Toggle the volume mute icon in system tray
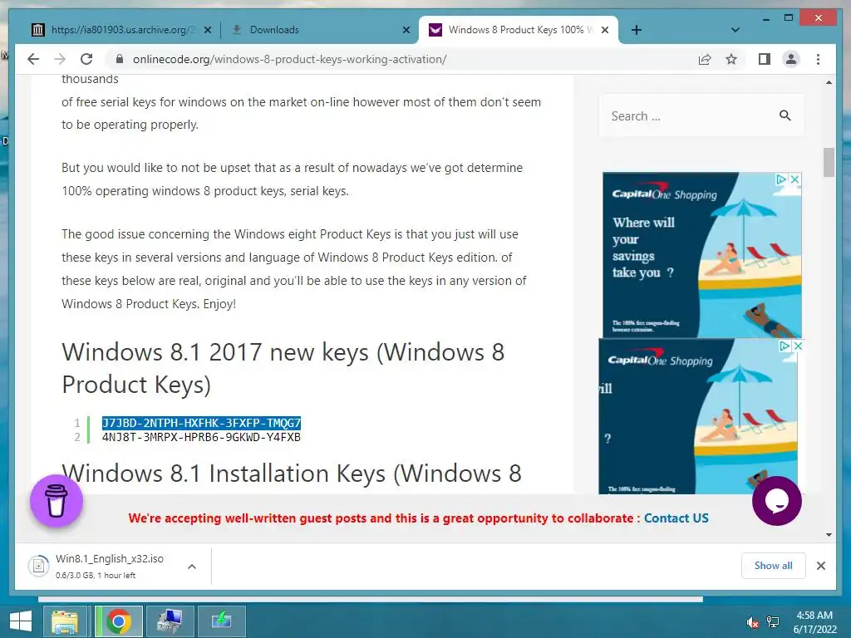Image resolution: width=851 pixels, height=638 pixels. [752, 622]
